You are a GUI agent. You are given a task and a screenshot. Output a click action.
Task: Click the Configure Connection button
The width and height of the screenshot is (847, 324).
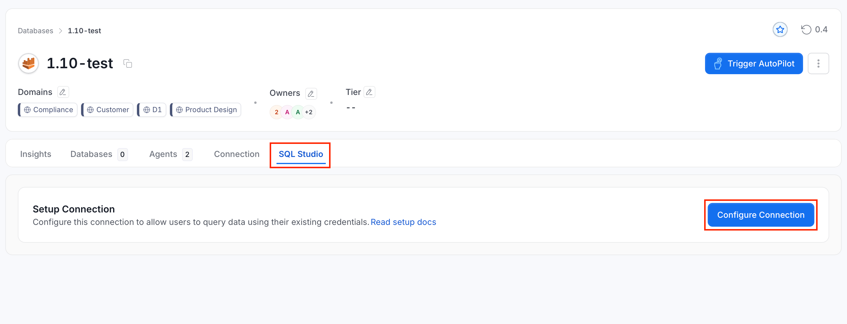click(761, 215)
